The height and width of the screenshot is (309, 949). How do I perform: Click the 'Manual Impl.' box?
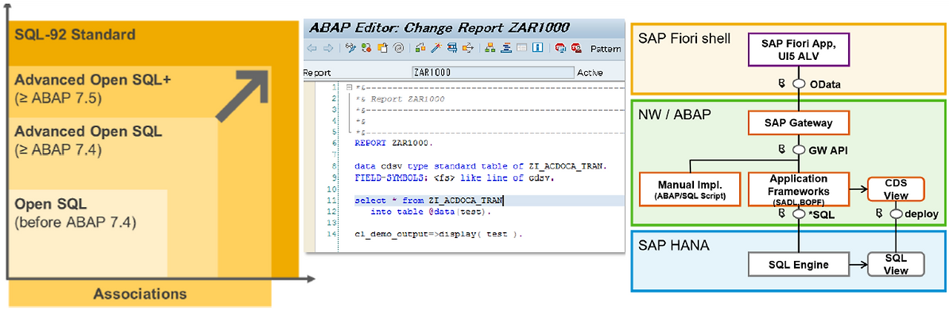click(x=690, y=191)
